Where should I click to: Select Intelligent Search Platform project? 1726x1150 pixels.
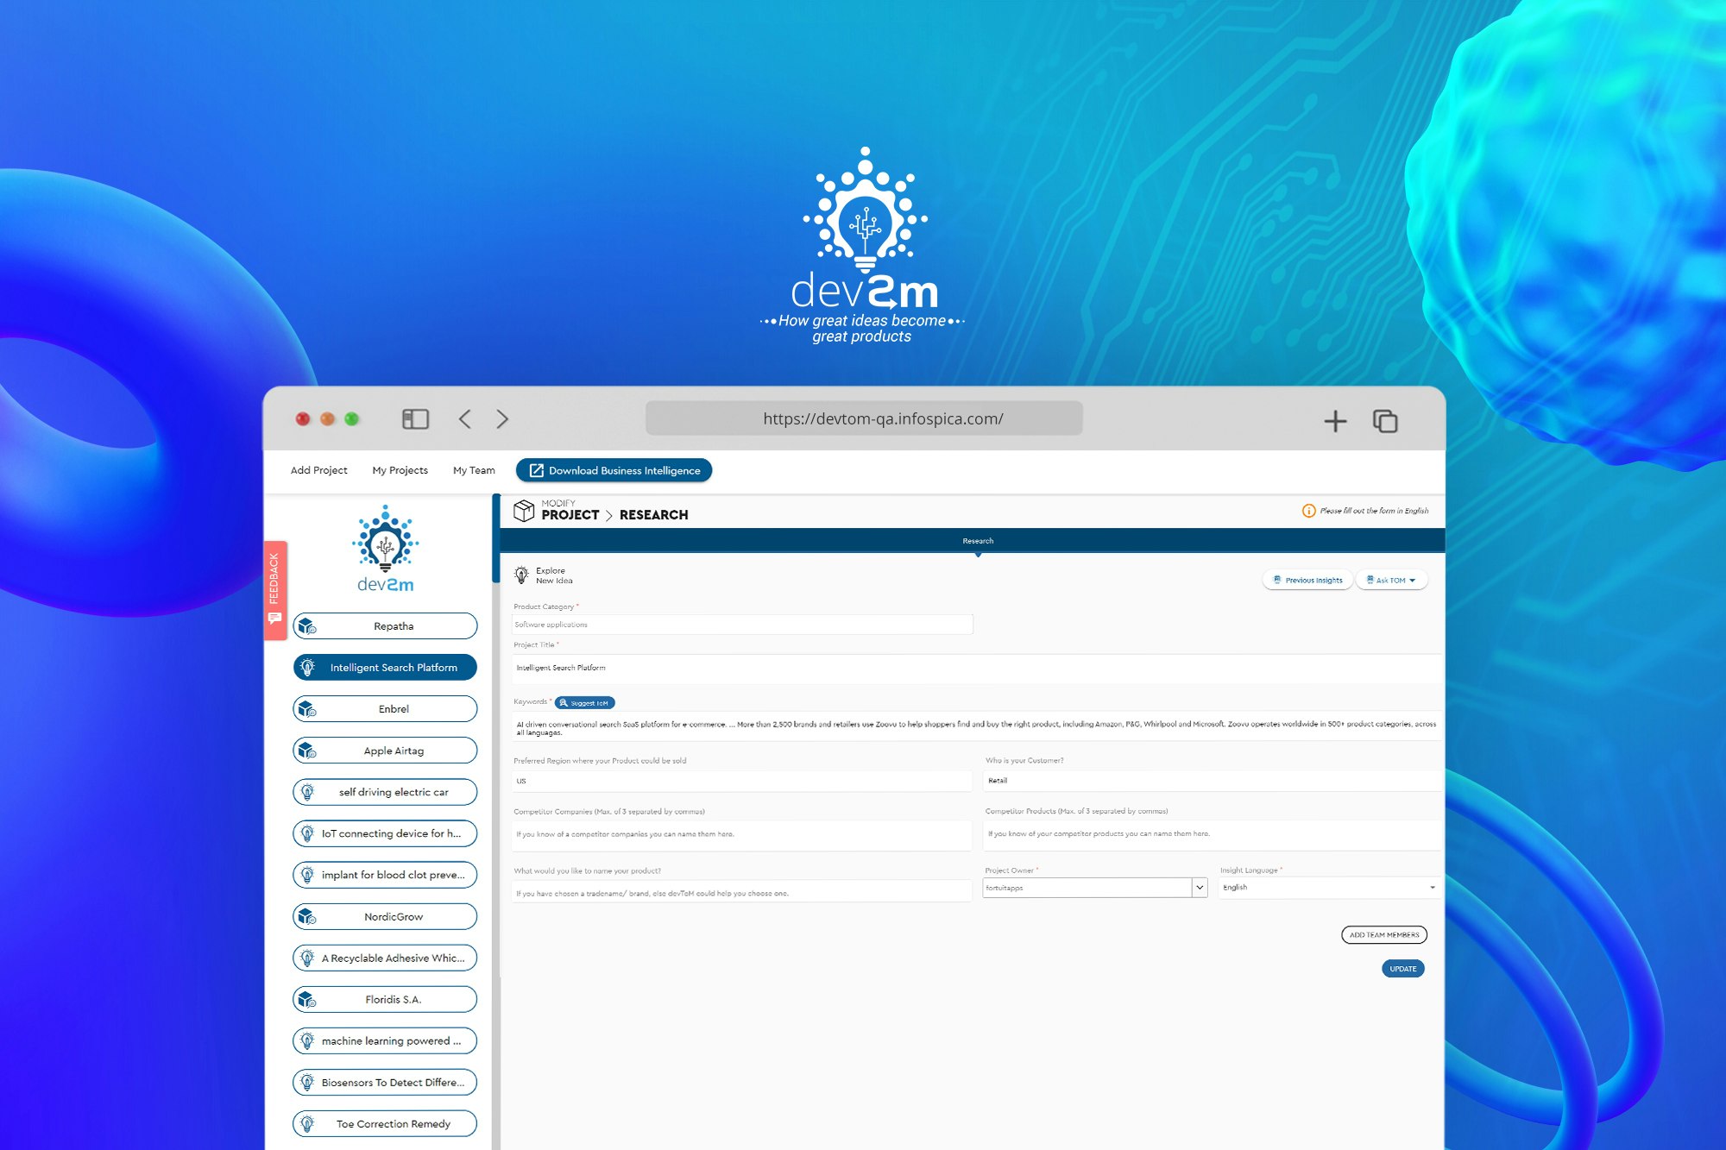tap(385, 668)
